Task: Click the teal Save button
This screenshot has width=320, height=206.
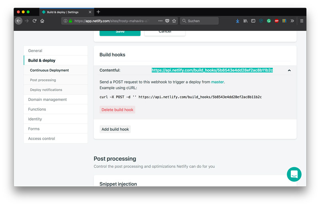Action: pos(120,33)
